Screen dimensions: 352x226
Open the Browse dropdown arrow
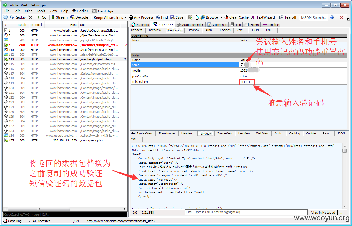(x=222, y=17)
